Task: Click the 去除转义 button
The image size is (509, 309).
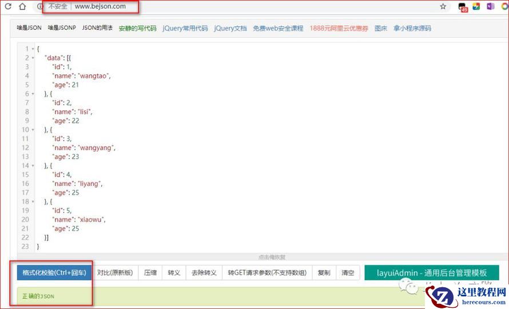Action: (x=204, y=272)
